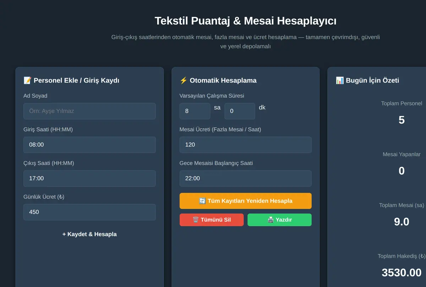
Task: Click the Çıkış Saati (HH:MM) label
Action: pos(49,163)
